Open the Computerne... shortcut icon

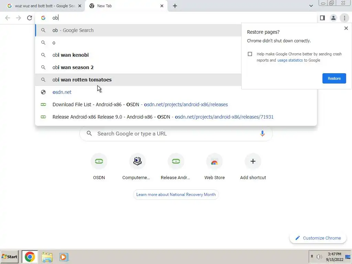pyautogui.click(x=137, y=161)
